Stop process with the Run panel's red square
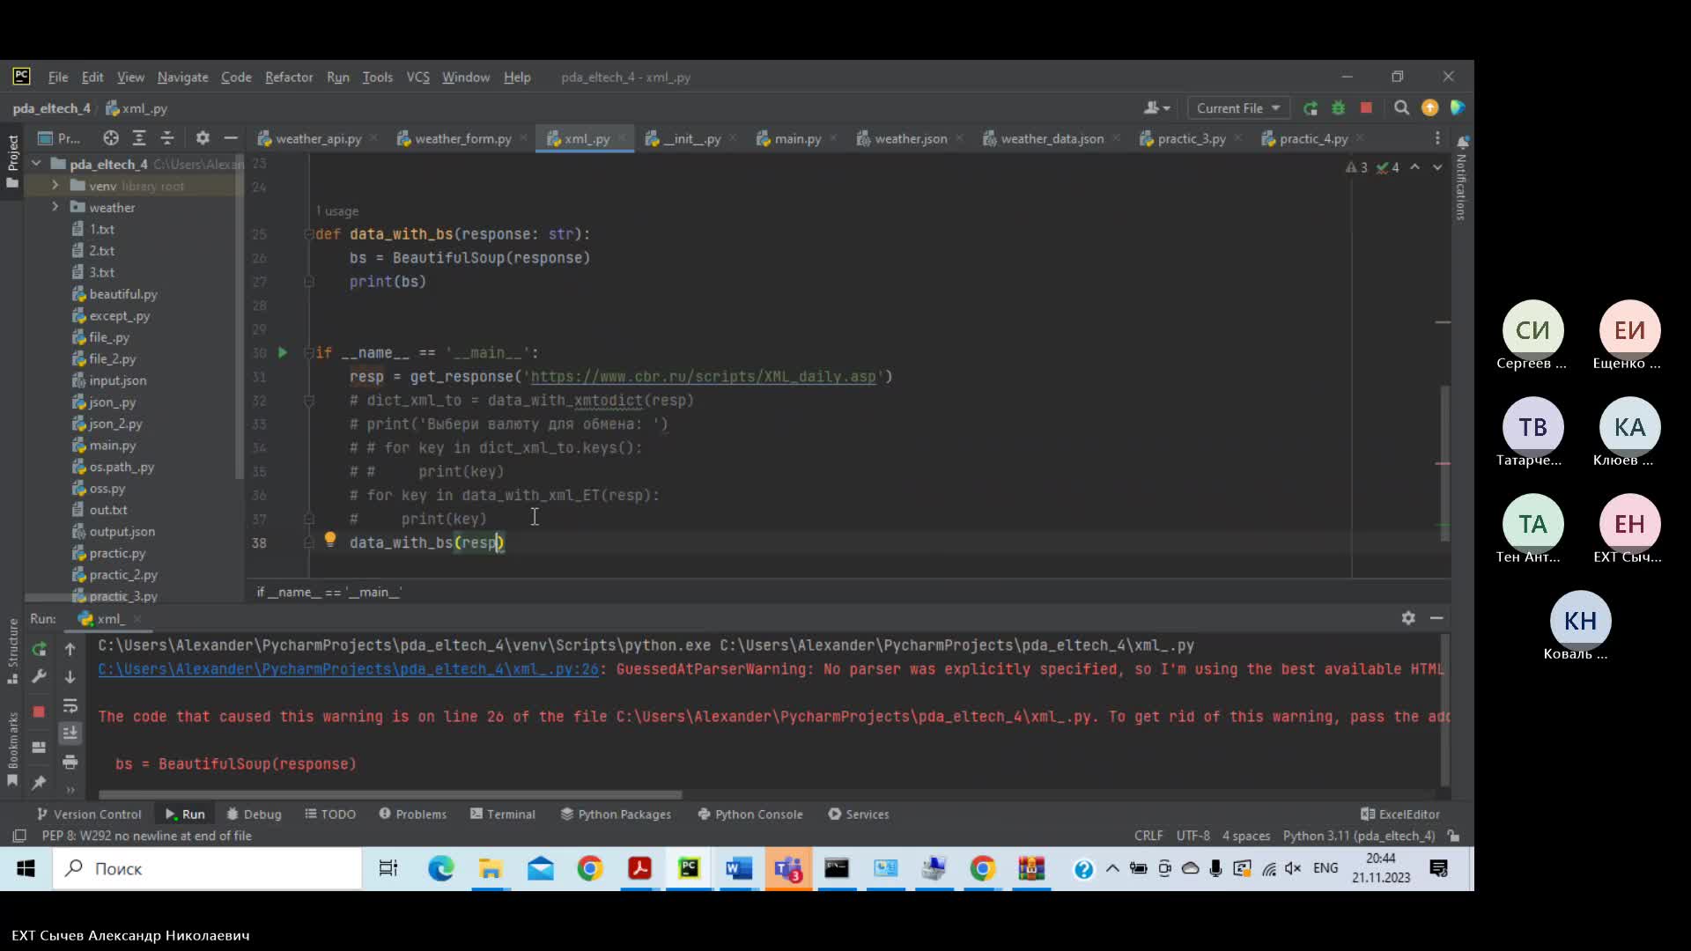 click(39, 711)
